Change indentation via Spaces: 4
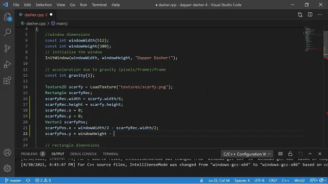 pos(242,180)
